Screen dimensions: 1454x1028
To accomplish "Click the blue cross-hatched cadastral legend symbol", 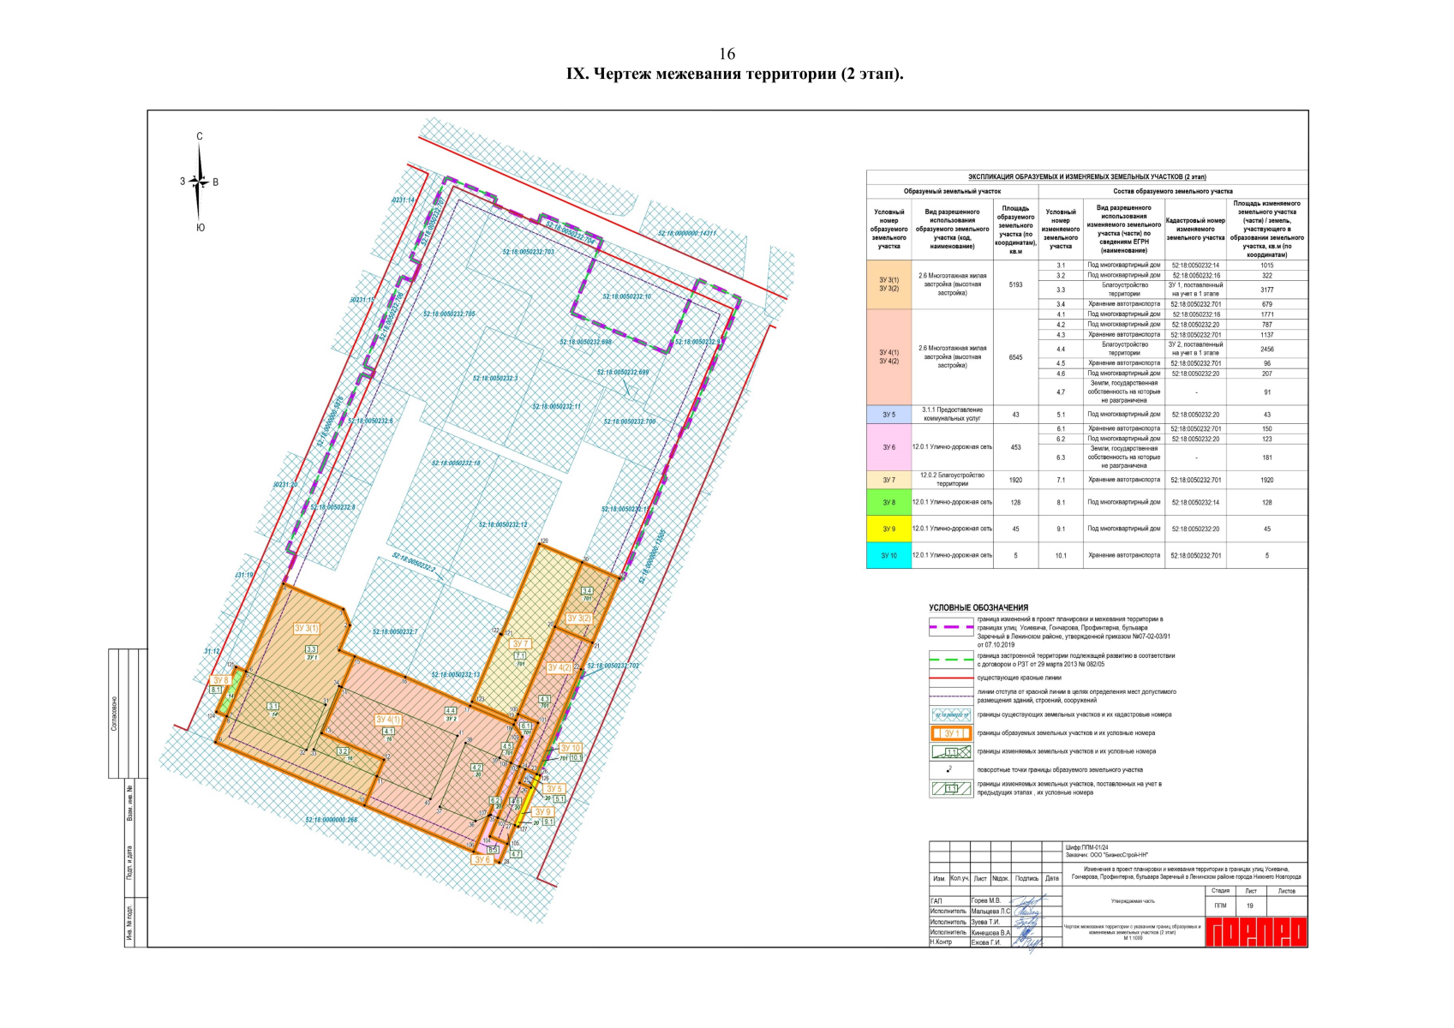I will pyautogui.click(x=951, y=714).
